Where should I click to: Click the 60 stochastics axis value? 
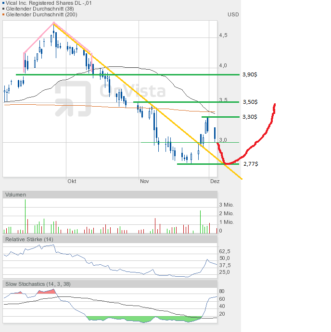(222, 299)
